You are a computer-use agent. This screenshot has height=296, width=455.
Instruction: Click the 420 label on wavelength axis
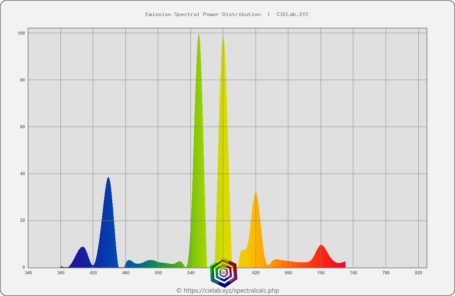pyautogui.click(x=93, y=273)
